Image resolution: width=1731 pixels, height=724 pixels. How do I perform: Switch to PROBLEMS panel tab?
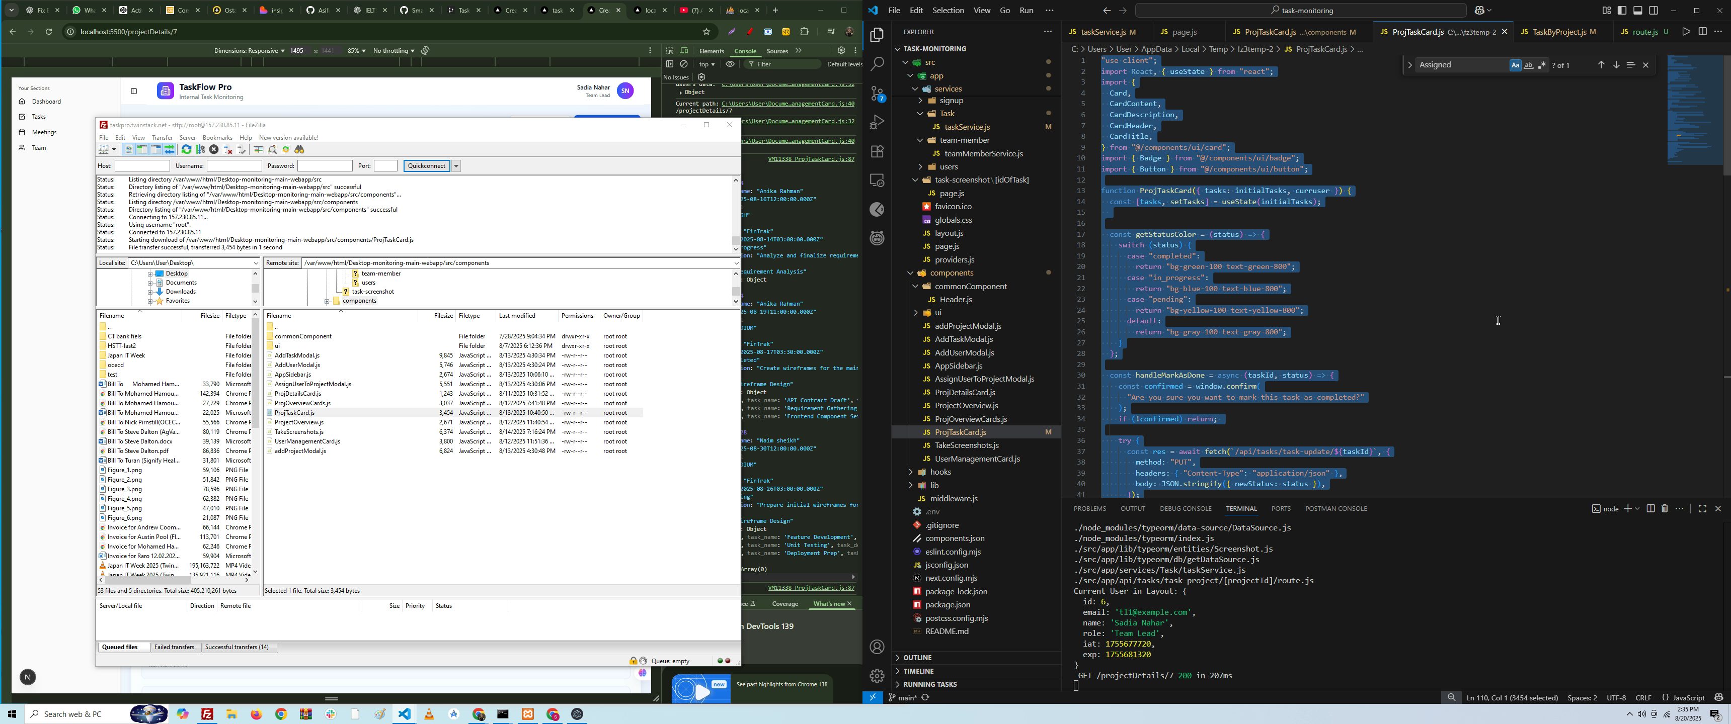coord(1089,508)
